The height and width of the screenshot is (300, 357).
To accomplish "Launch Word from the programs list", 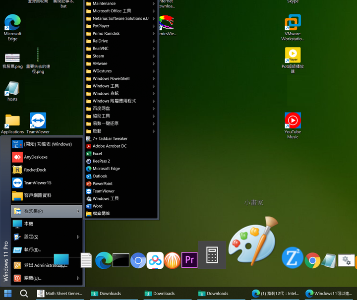I will coord(120,206).
